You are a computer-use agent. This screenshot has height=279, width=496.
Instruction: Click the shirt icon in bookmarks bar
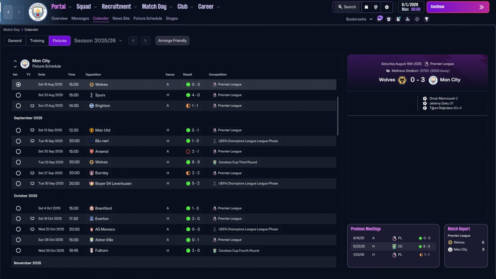[389, 19]
